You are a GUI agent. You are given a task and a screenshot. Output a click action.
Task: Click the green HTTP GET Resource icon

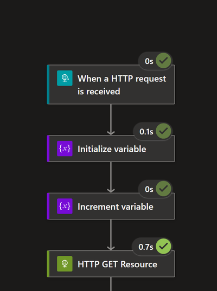pyautogui.click(x=65, y=264)
